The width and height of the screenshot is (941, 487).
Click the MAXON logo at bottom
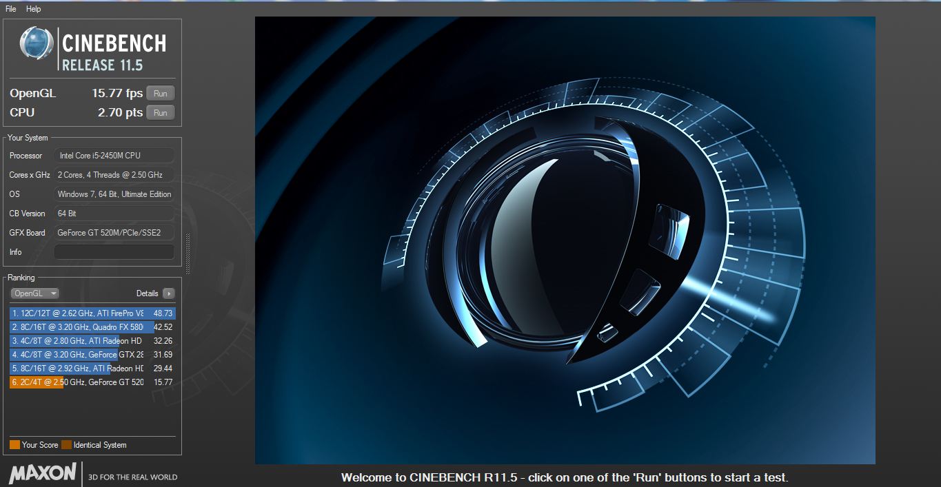[x=43, y=473]
